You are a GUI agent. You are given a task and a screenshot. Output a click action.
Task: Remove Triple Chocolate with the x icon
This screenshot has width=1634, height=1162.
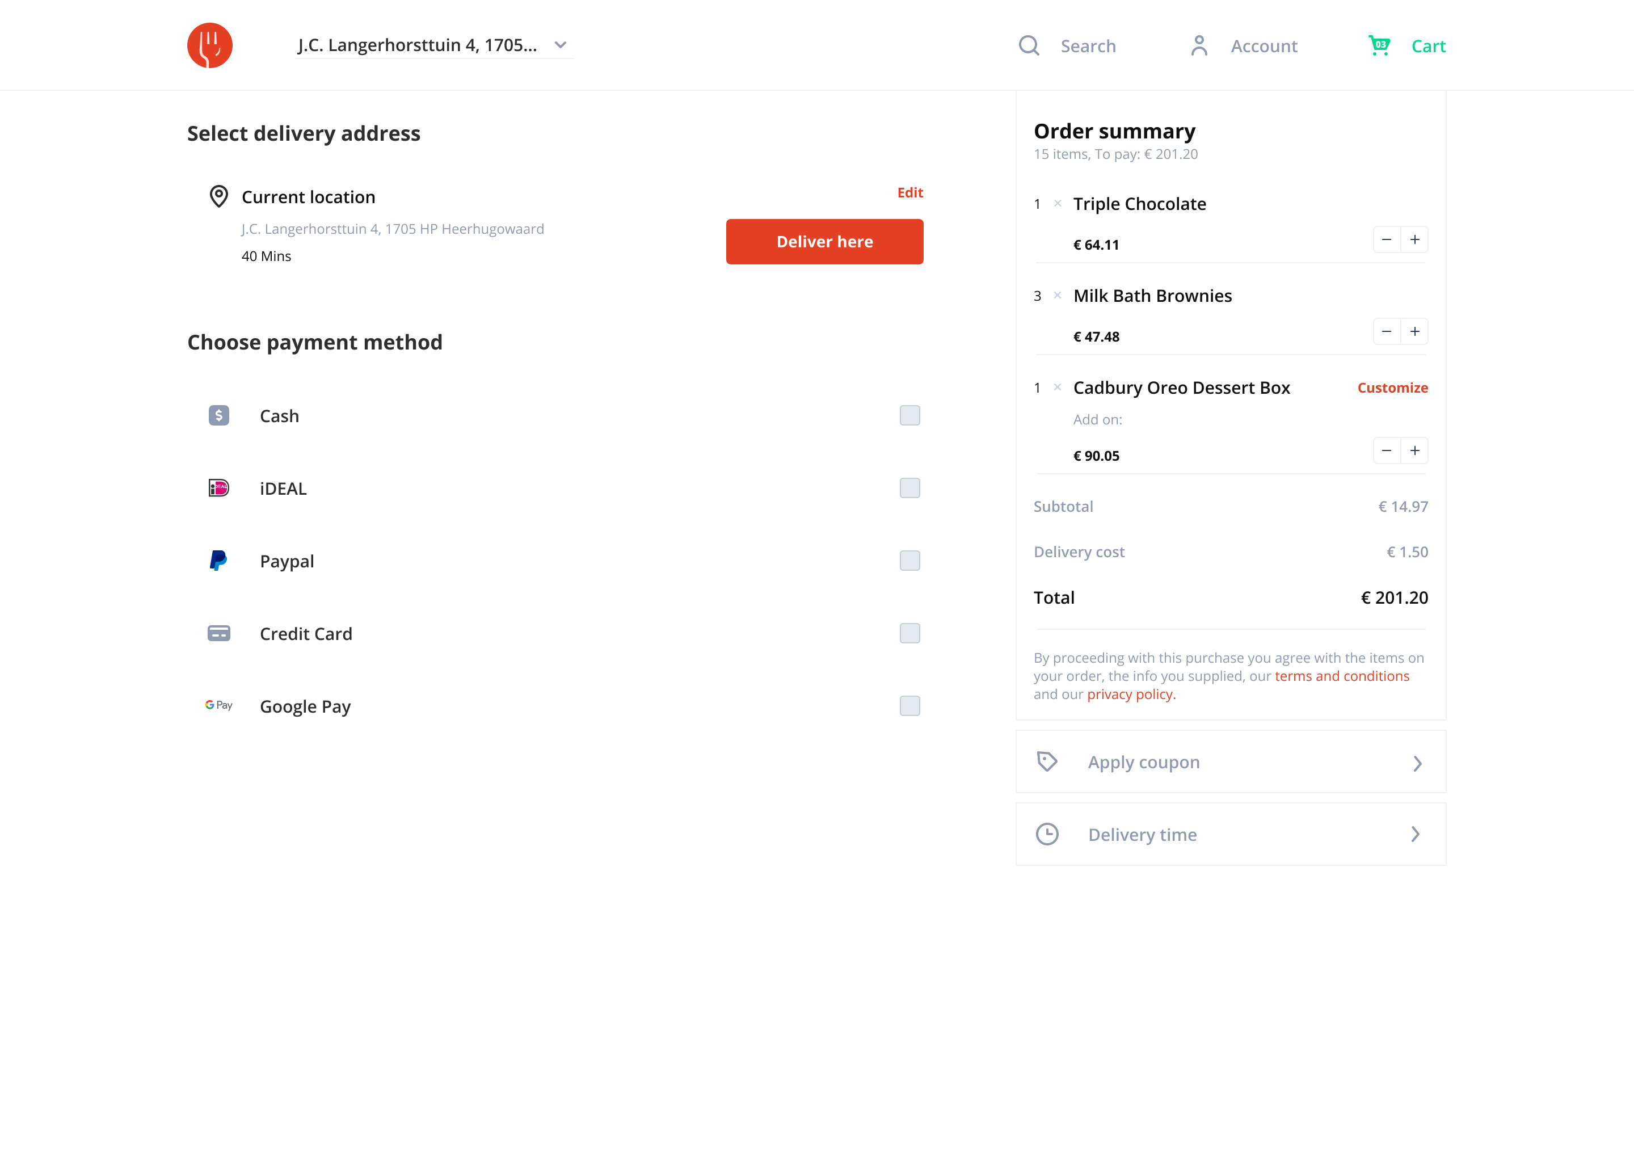pos(1058,203)
